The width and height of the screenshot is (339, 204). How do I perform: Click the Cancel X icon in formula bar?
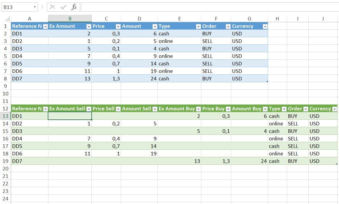click(52, 7)
